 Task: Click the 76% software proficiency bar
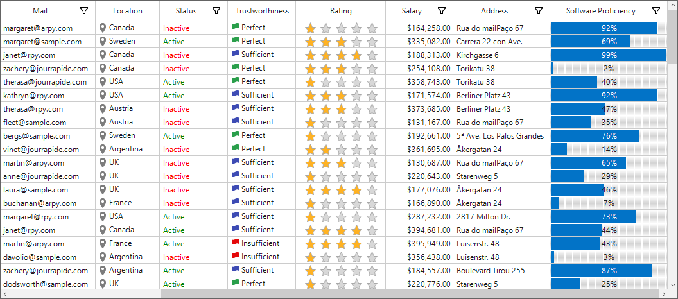click(609, 135)
